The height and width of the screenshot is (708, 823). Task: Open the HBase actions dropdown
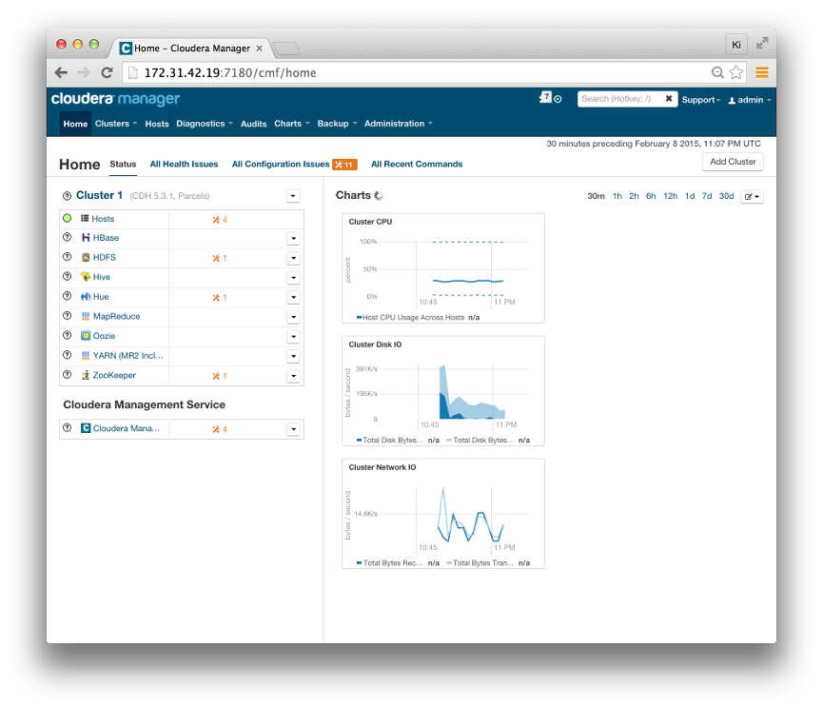293,238
